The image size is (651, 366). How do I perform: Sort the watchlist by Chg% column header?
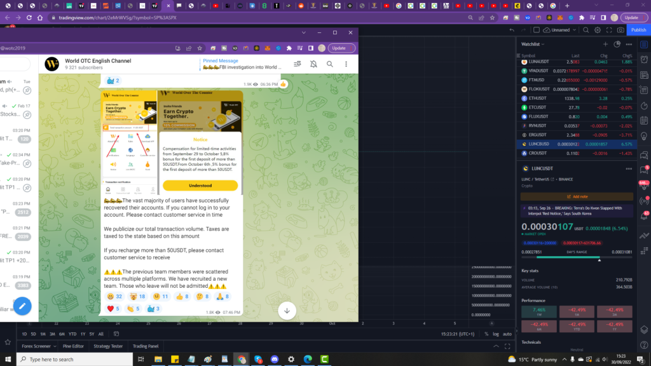click(627, 56)
